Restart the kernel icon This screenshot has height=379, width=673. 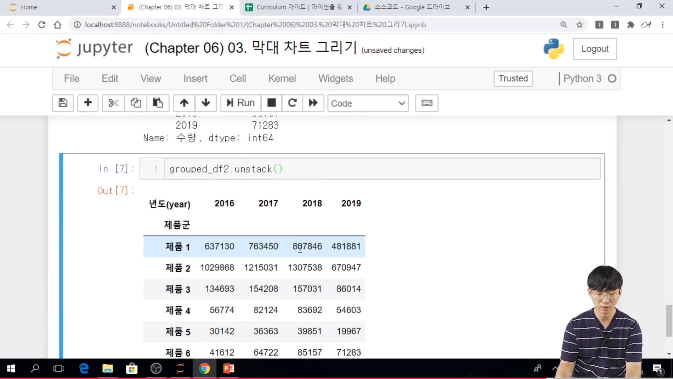tap(292, 103)
